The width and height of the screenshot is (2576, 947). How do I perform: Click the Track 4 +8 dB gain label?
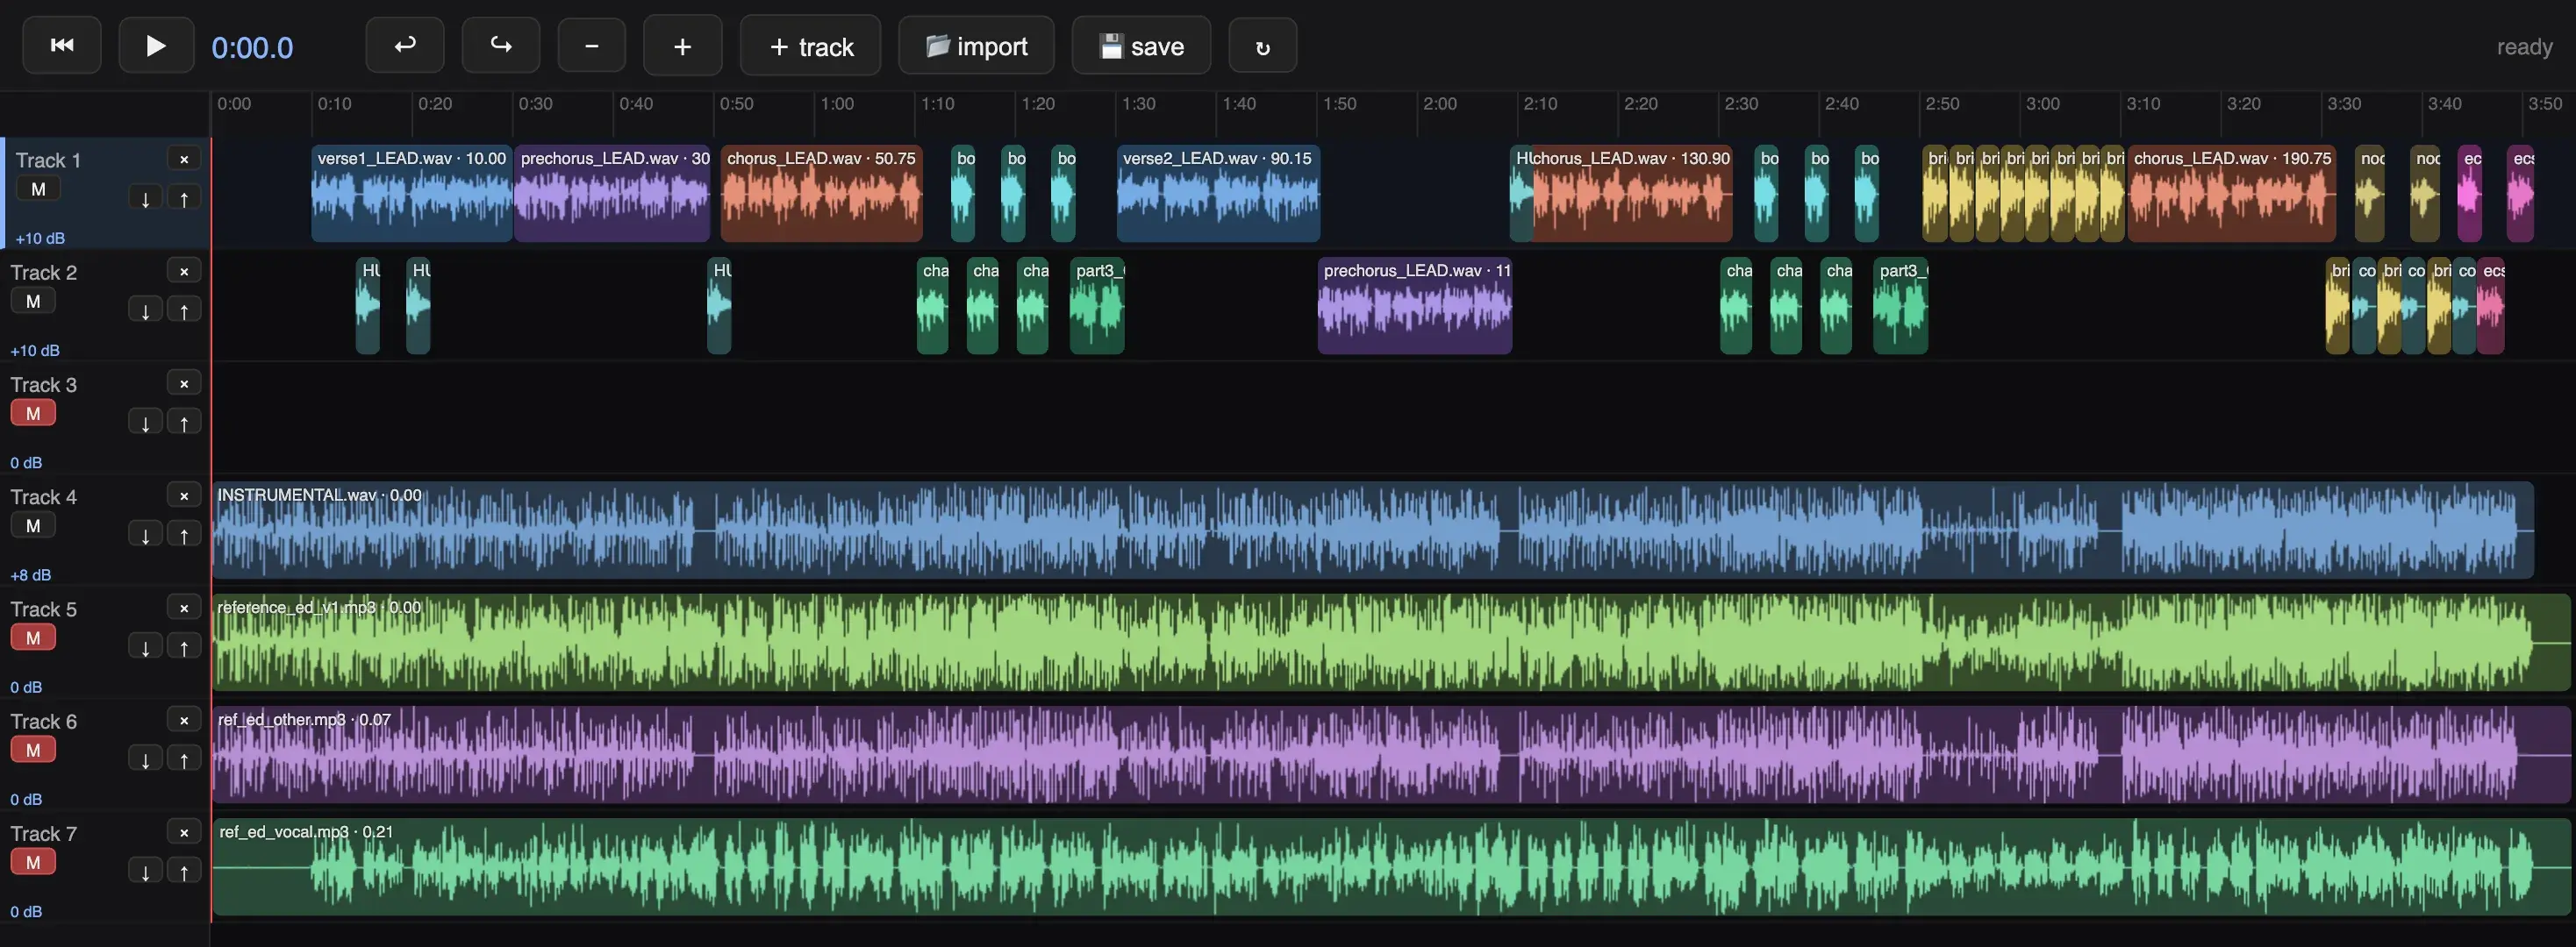coord(31,575)
